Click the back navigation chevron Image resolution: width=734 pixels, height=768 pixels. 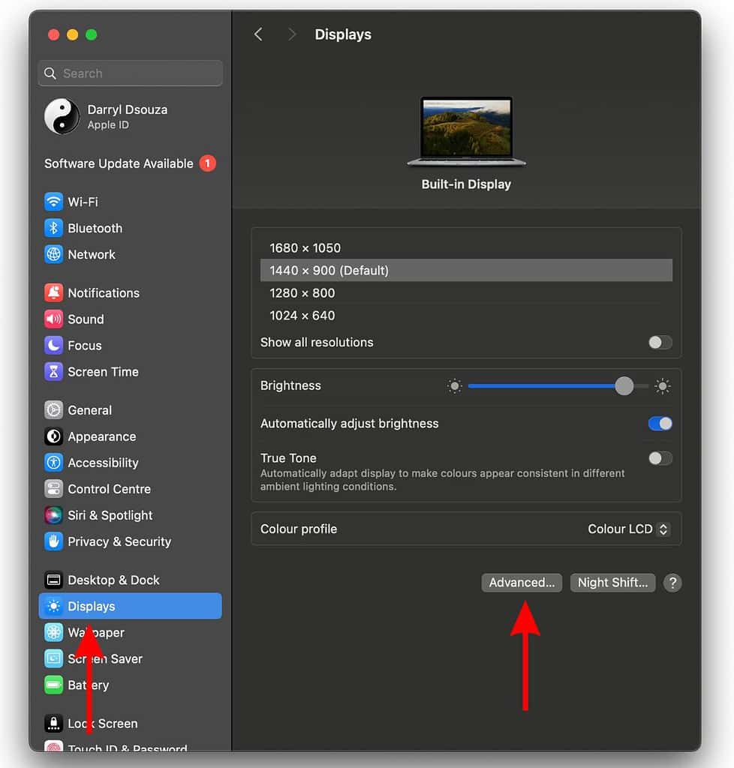(x=258, y=34)
